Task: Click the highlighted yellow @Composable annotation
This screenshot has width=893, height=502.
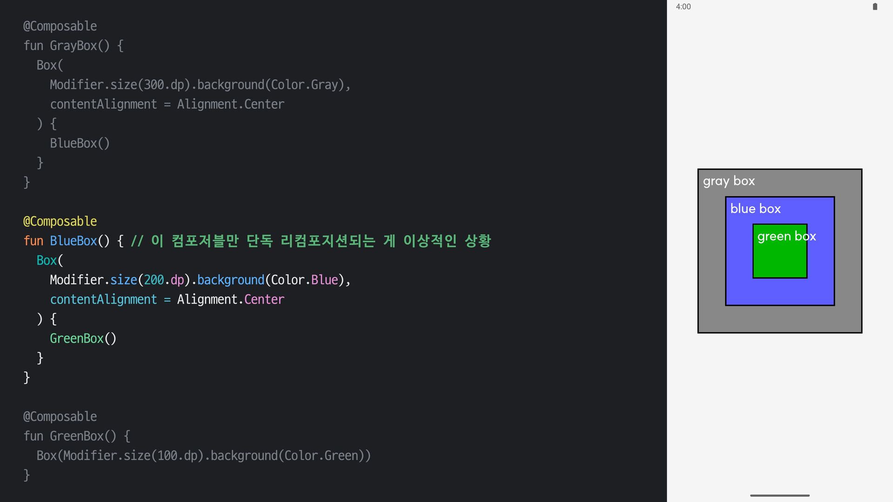Action: [60, 221]
